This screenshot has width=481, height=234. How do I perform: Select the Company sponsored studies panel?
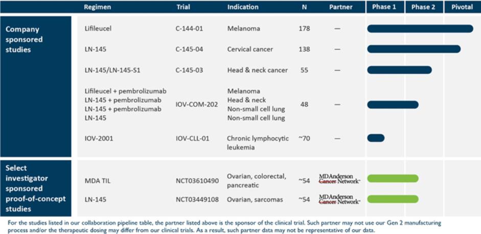point(36,86)
